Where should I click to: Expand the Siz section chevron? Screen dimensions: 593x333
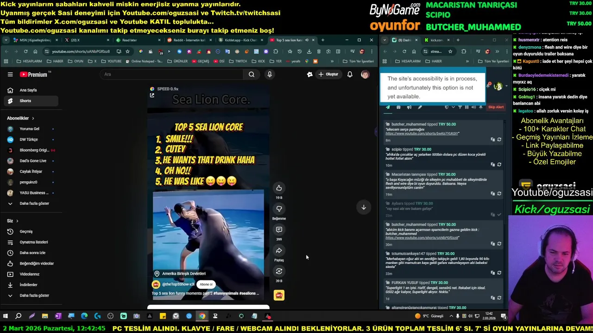point(17,221)
